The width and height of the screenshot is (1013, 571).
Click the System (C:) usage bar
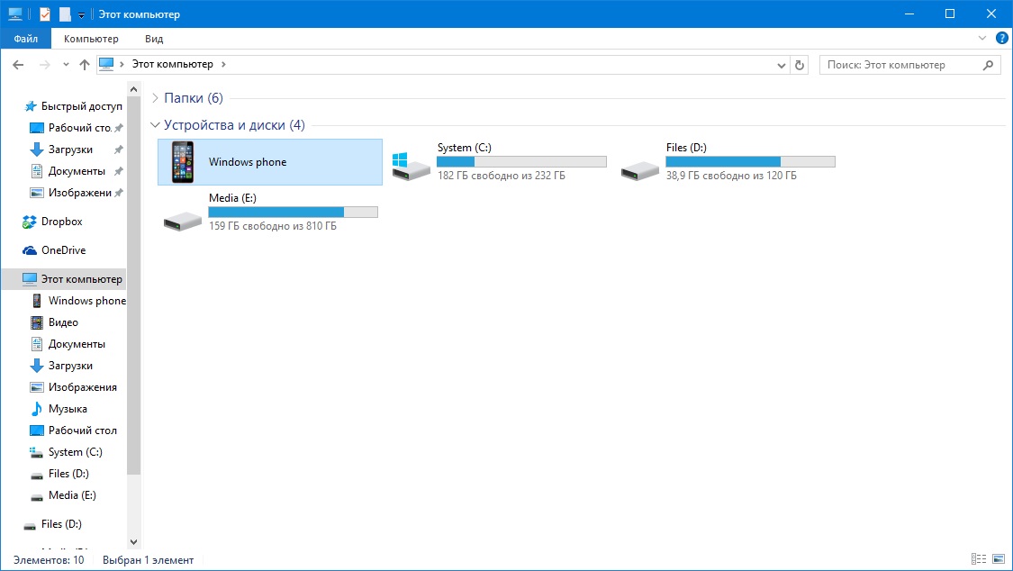point(522,161)
